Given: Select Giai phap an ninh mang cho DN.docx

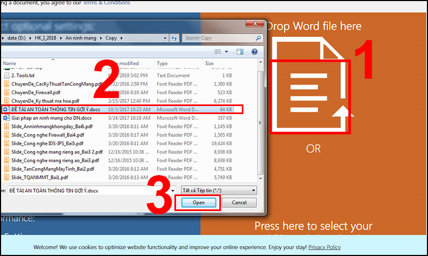Looking at the screenshot, I should tap(51, 118).
